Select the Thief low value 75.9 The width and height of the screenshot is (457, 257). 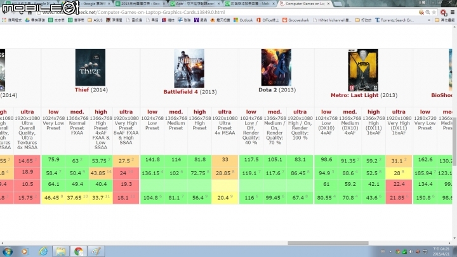point(53,160)
